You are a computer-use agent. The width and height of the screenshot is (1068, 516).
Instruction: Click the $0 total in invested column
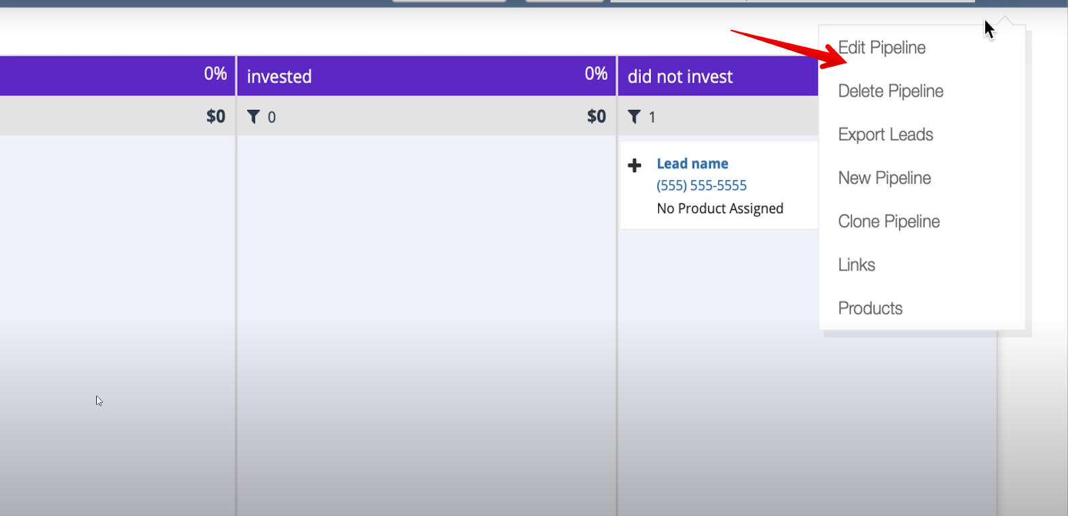coord(596,117)
